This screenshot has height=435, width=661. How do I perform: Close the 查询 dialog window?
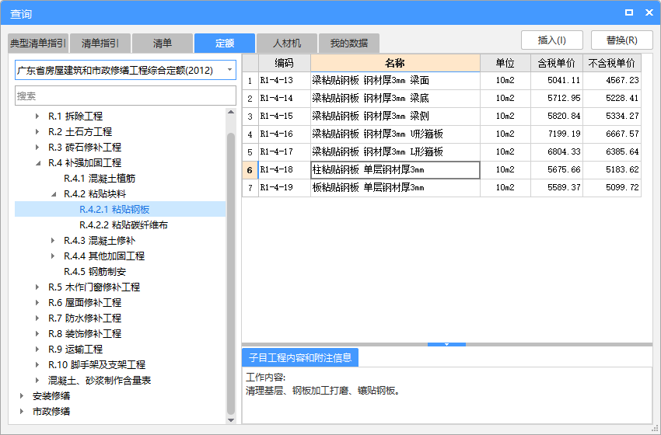pos(649,12)
